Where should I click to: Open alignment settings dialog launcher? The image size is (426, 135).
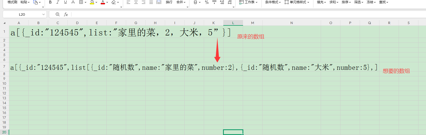tap(187, 7)
